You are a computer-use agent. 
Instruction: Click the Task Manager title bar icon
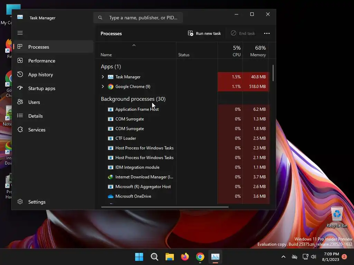(20, 17)
